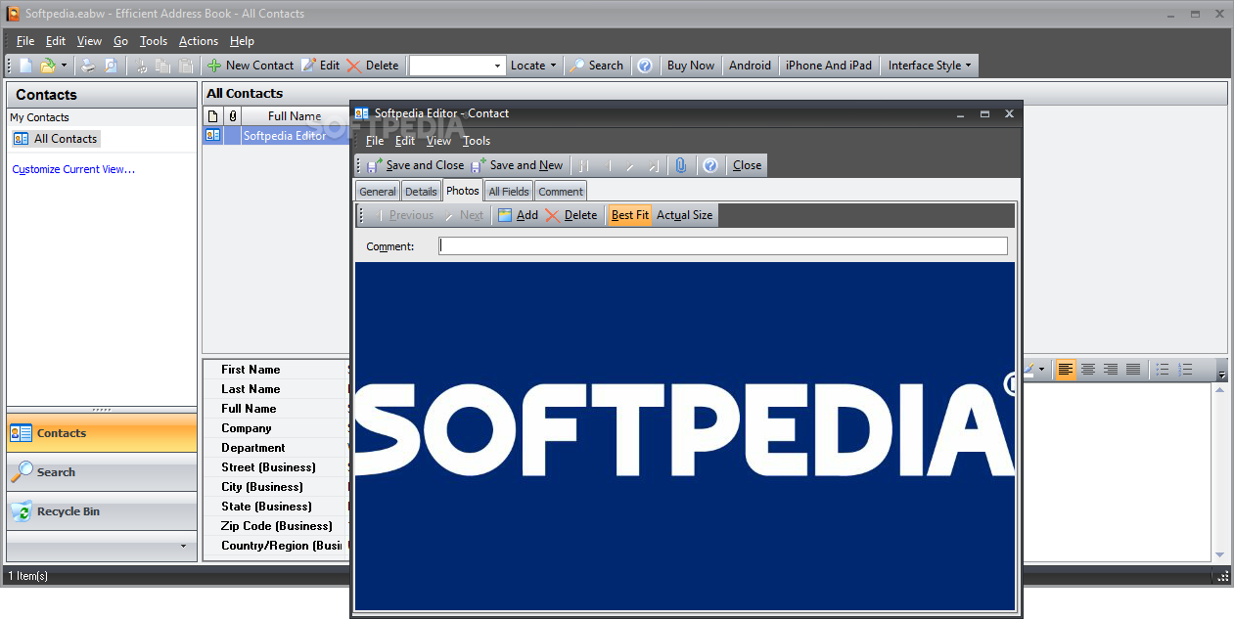Switch to the Comment tab
The image size is (1234, 619).
[561, 192]
